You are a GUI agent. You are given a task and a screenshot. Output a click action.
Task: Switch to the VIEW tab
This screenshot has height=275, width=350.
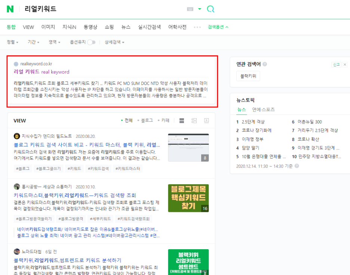28,27
